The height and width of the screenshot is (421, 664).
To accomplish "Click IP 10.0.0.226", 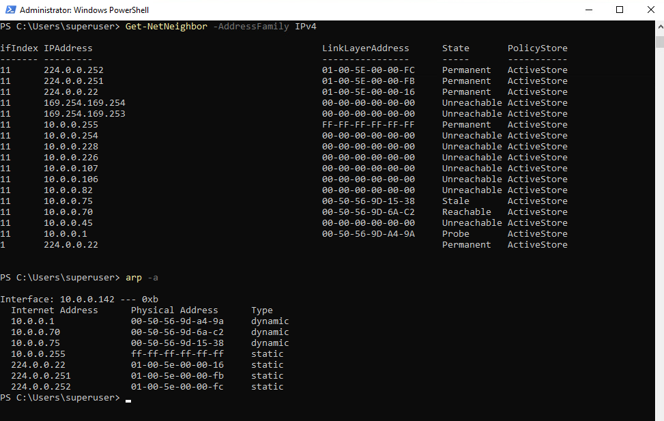I will [x=71, y=158].
